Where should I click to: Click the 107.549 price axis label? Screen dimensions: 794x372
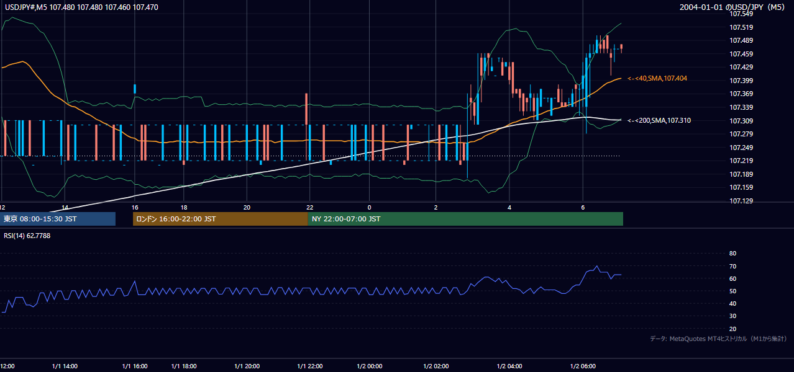tap(742, 14)
